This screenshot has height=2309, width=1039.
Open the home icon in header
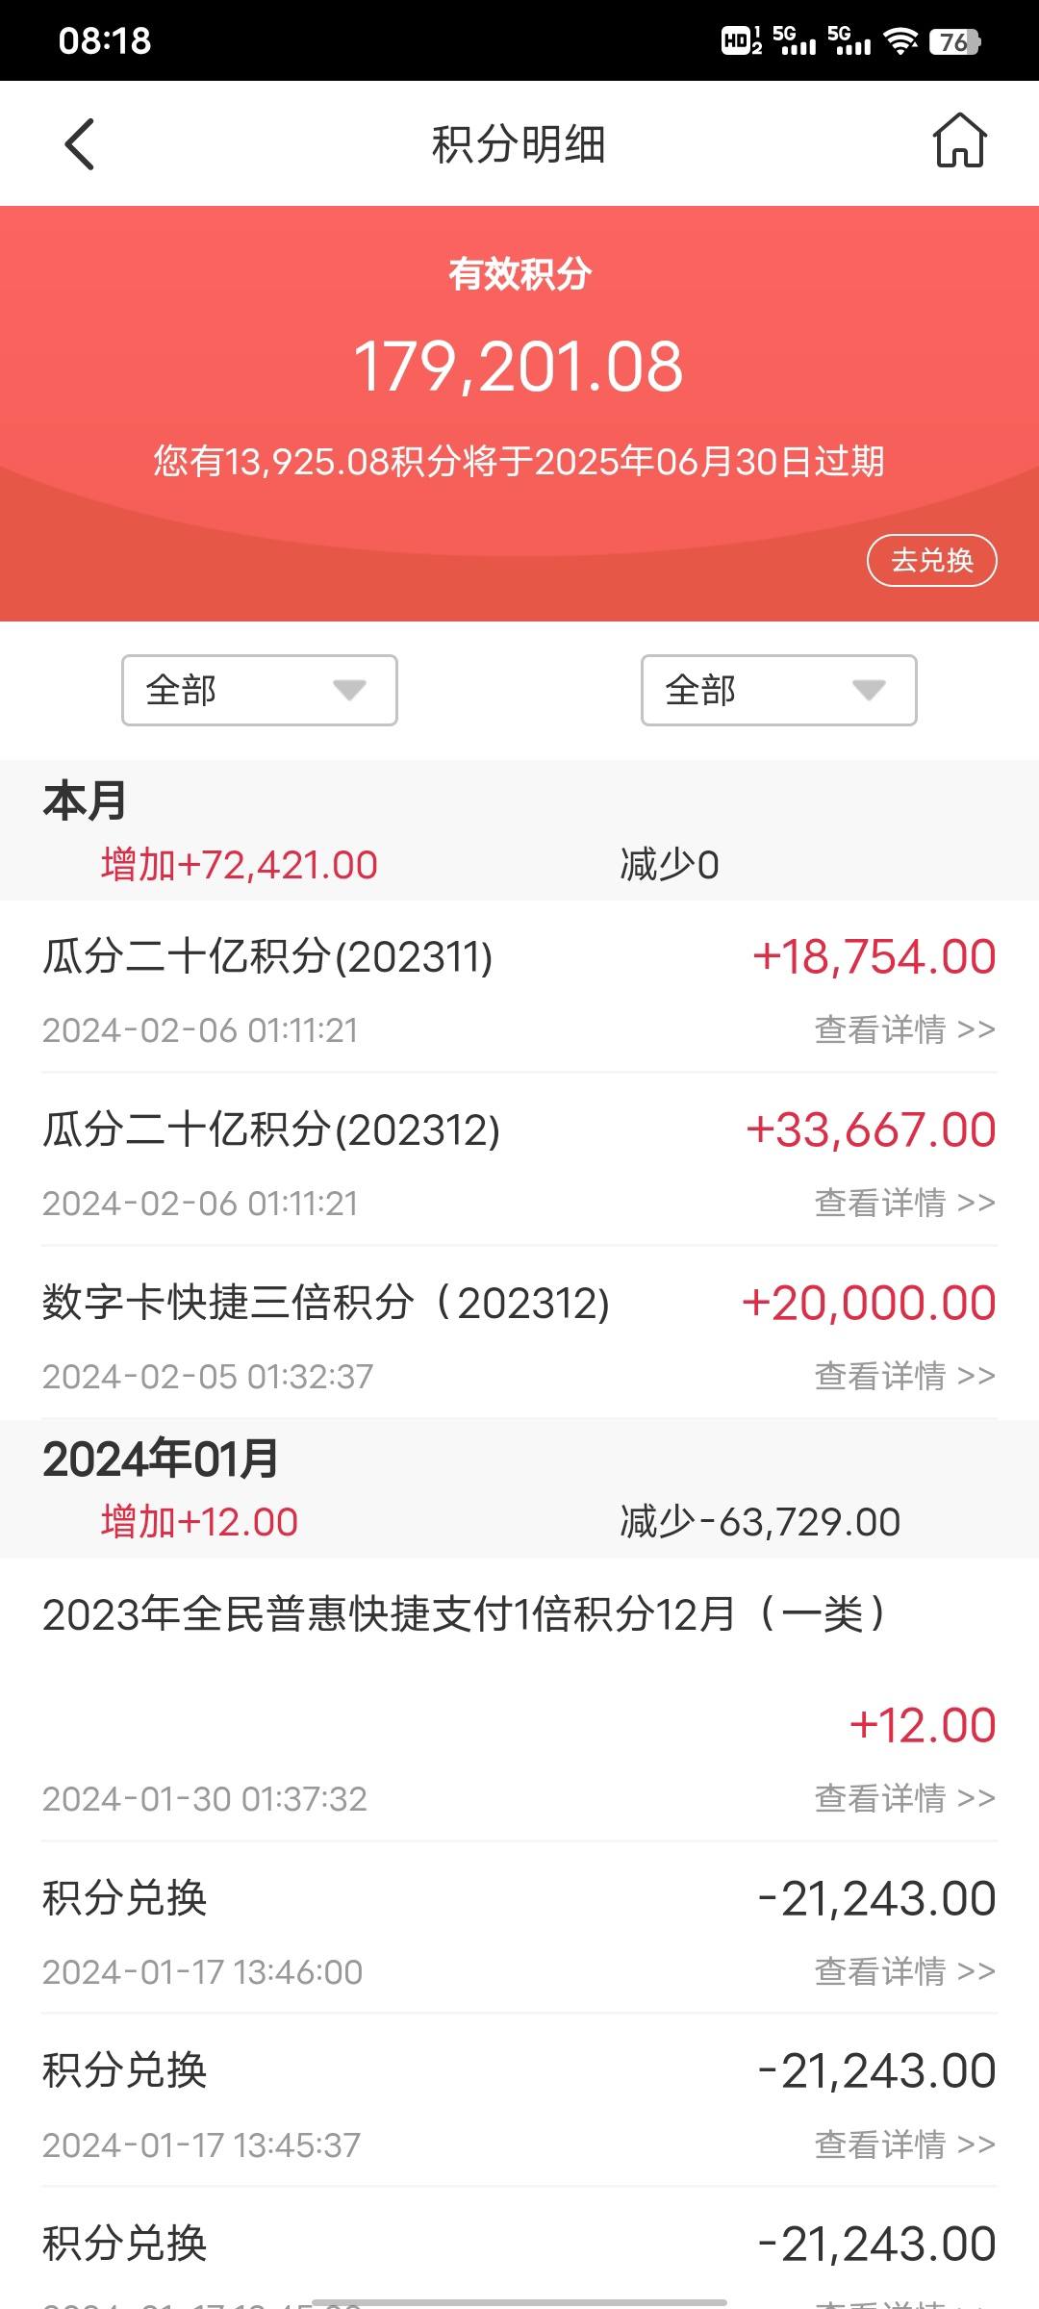959,140
